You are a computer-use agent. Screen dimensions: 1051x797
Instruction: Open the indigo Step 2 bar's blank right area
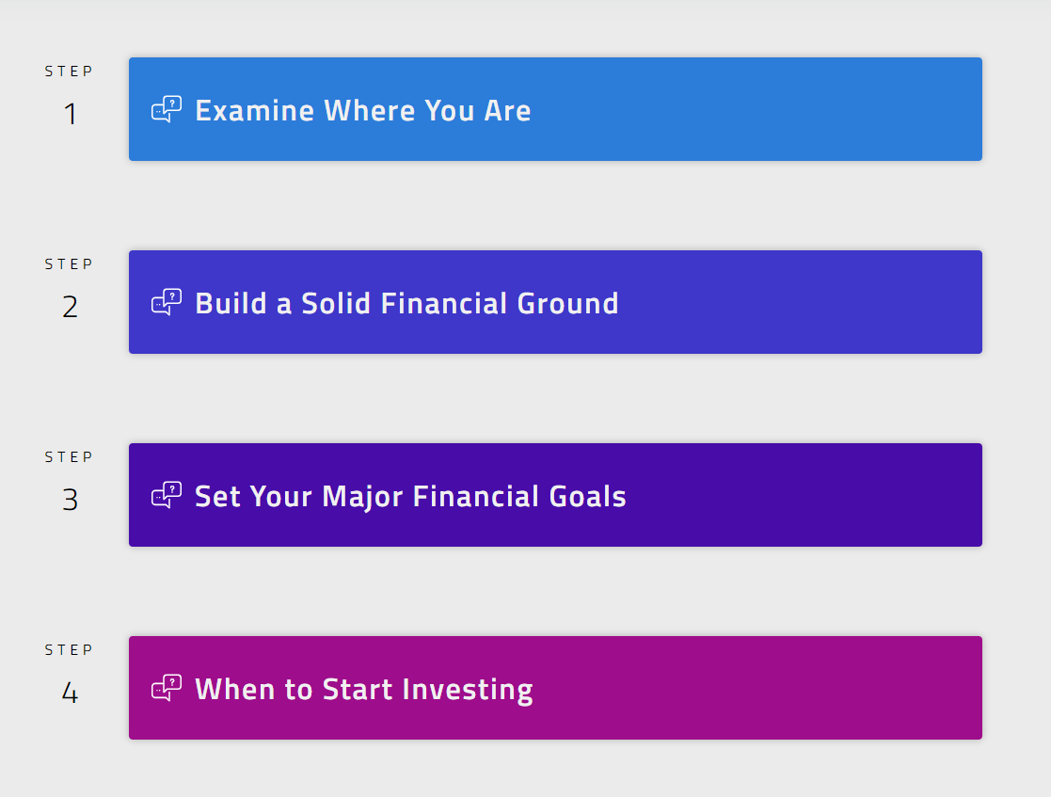point(800,302)
